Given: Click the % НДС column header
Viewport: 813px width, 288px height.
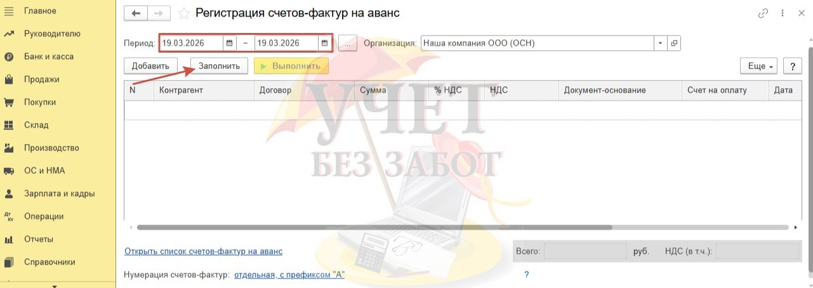Looking at the screenshot, I should pyautogui.click(x=456, y=90).
